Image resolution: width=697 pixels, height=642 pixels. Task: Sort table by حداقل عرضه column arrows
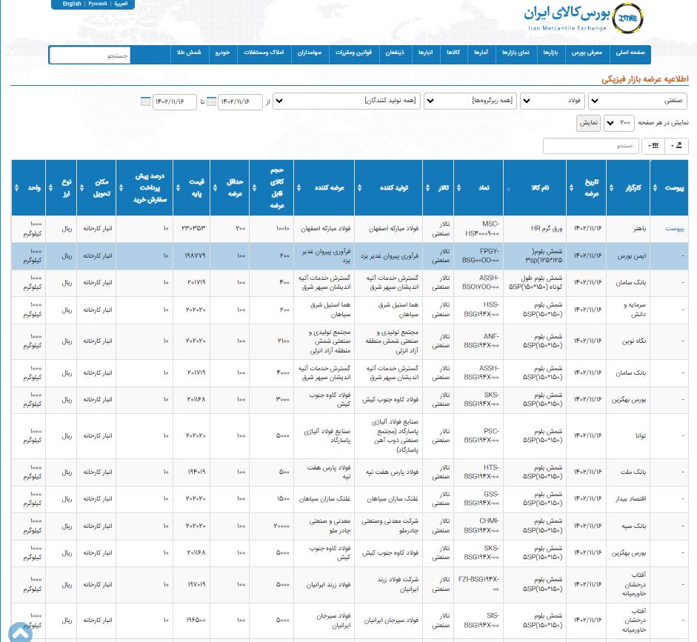(215, 188)
